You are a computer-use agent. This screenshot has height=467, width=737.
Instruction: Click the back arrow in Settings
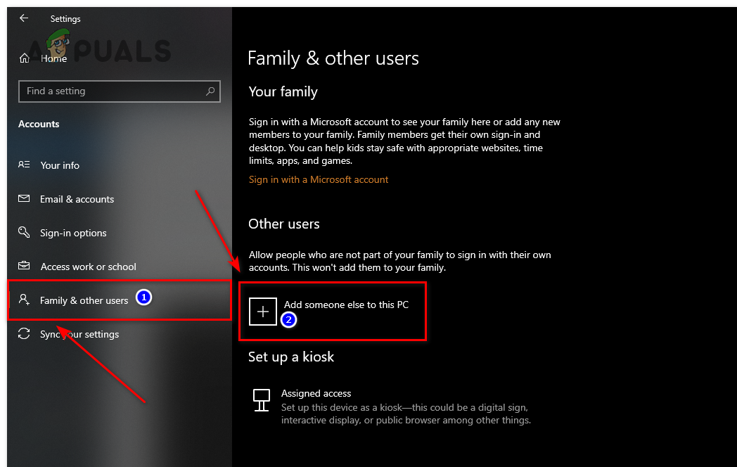tap(24, 18)
